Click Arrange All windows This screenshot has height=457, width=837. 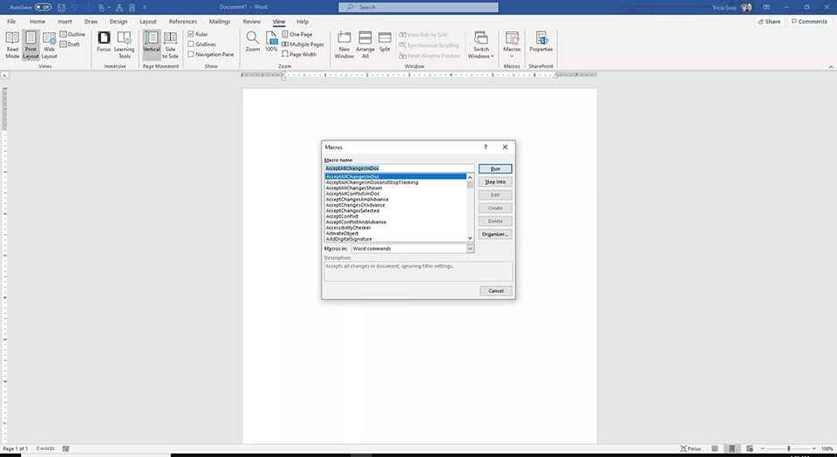tap(365, 44)
